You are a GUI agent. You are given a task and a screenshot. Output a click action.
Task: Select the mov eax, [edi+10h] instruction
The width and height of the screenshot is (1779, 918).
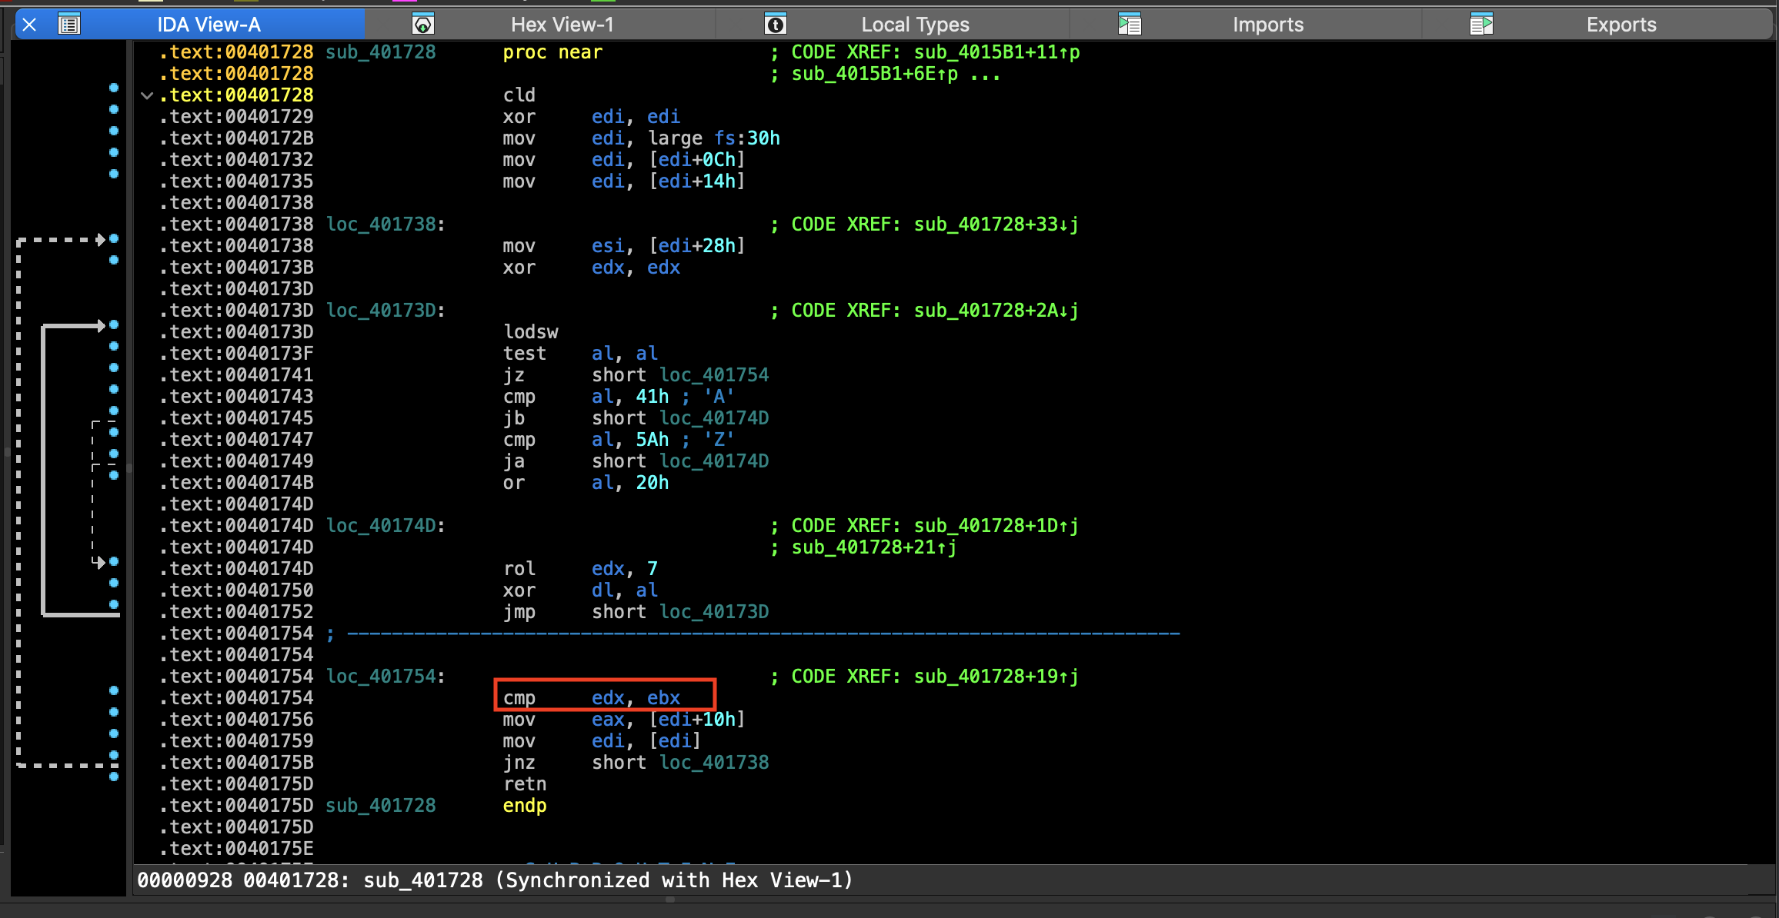[x=624, y=720]
